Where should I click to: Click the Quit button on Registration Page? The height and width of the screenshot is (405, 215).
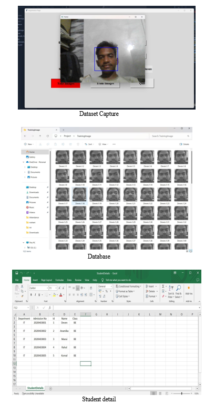142,83
